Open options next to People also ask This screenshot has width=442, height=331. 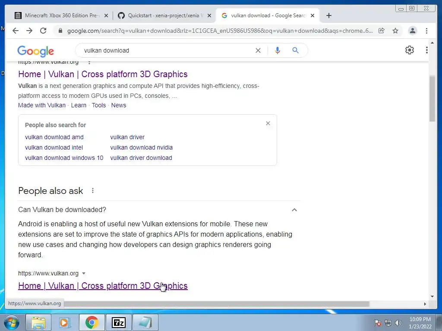[93, 190]
